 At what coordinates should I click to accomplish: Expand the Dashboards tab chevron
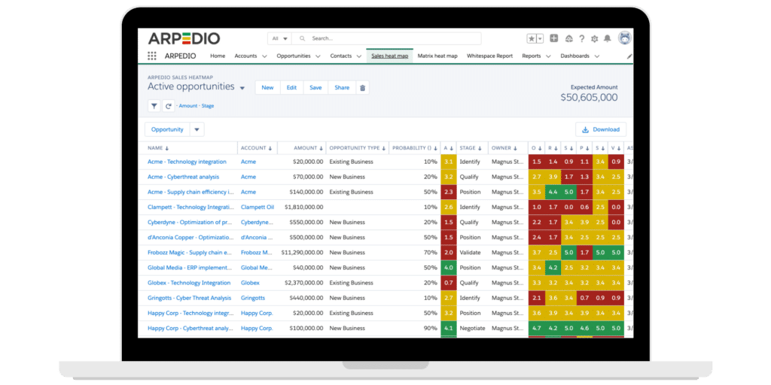tap(597, 56)
